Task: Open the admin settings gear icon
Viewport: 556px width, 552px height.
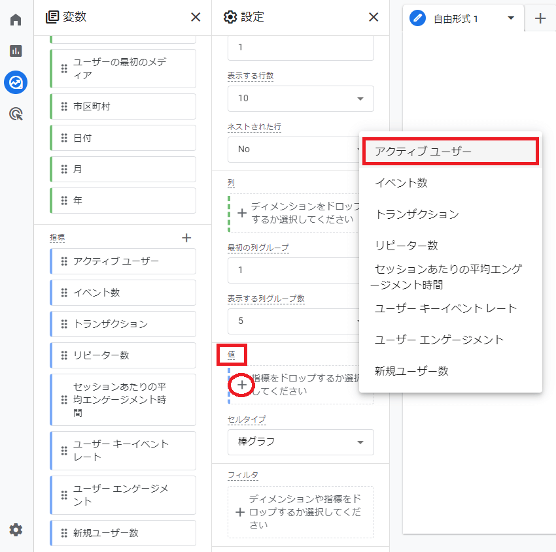Action: tap(16, 530)
